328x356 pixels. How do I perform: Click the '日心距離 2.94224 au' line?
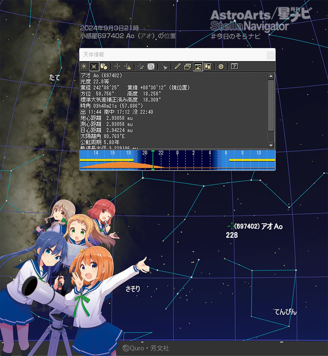pyautogui.click(x=107, y=130)
